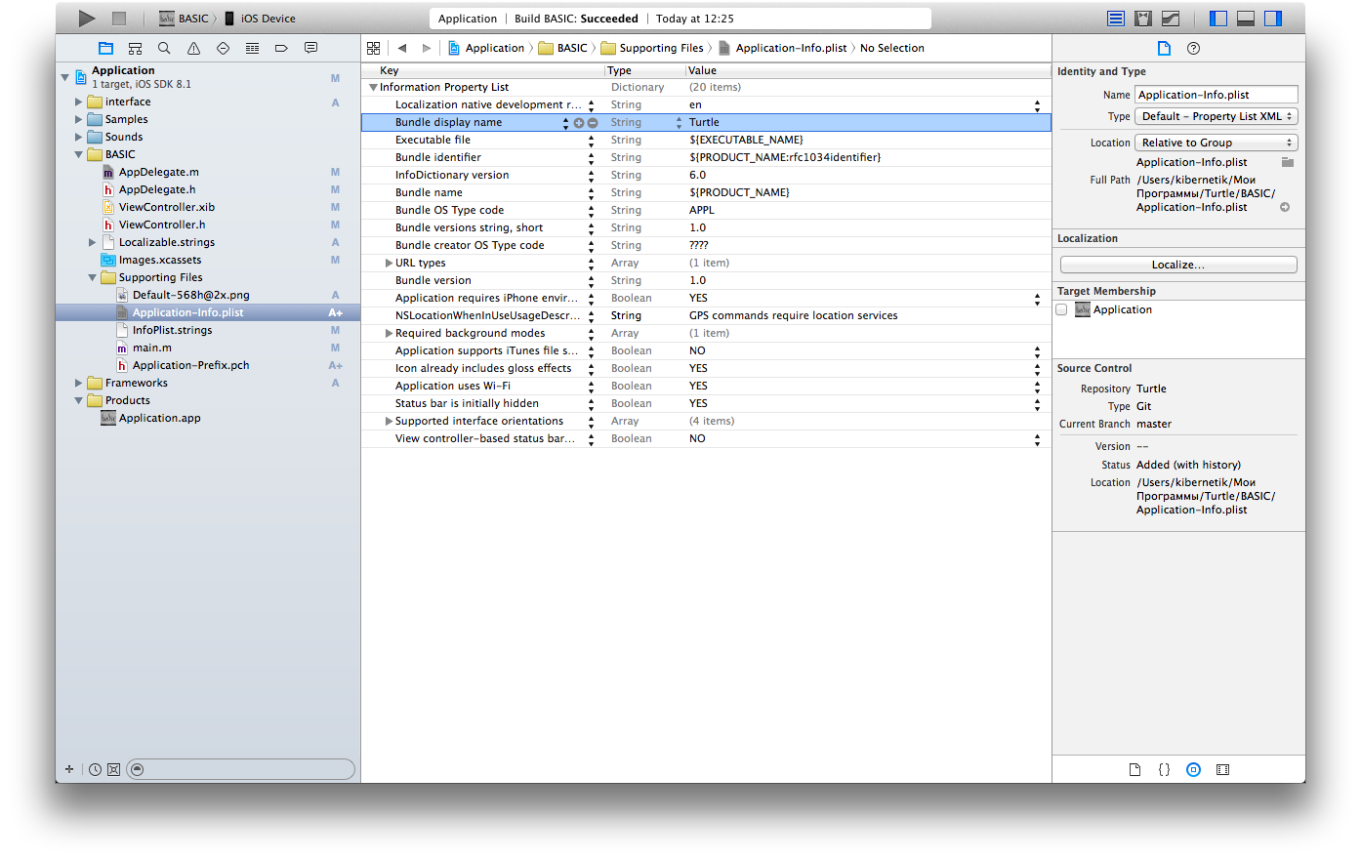Show the Project navigator

(x=105, y=48)
